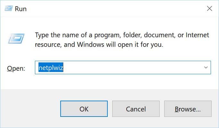The height and width of the screenshot is (128, 219).
Task: Click the highlighted netplwiz text
Action: (x=51, y=68)
